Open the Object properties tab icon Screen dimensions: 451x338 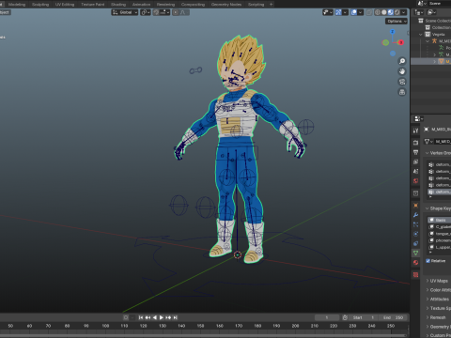click(415, 206)
